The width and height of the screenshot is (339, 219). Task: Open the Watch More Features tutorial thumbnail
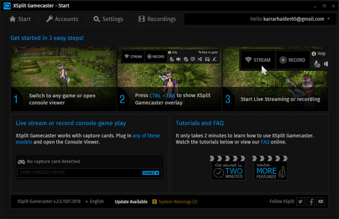(x=270, y=168)
